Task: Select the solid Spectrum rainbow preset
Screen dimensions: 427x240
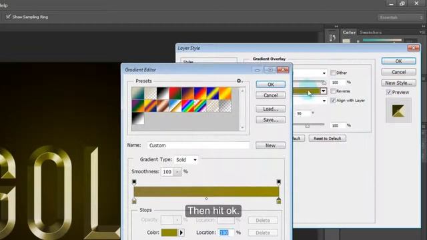Action: [x=188, y=106]
